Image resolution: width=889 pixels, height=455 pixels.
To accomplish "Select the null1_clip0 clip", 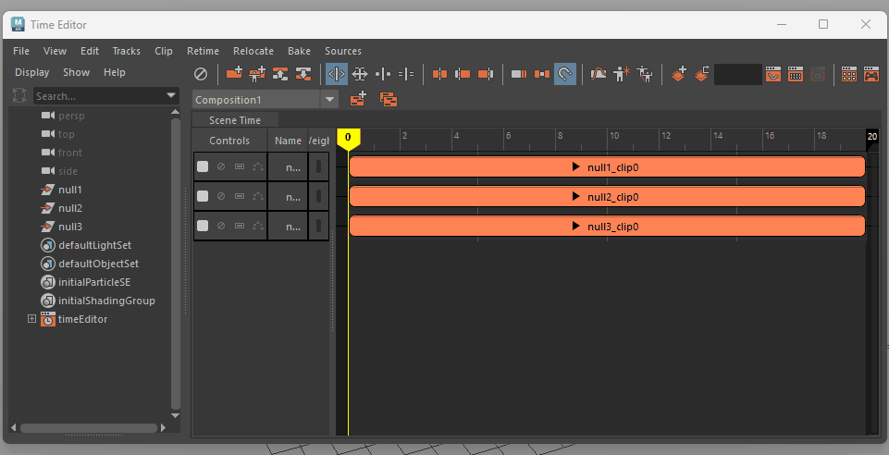I will pos(607,167).
